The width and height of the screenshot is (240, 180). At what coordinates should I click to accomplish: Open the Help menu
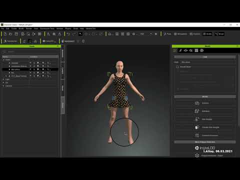82,28
